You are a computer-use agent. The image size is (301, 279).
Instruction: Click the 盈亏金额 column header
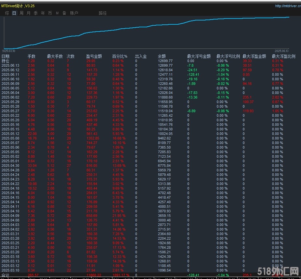(94, 56)
